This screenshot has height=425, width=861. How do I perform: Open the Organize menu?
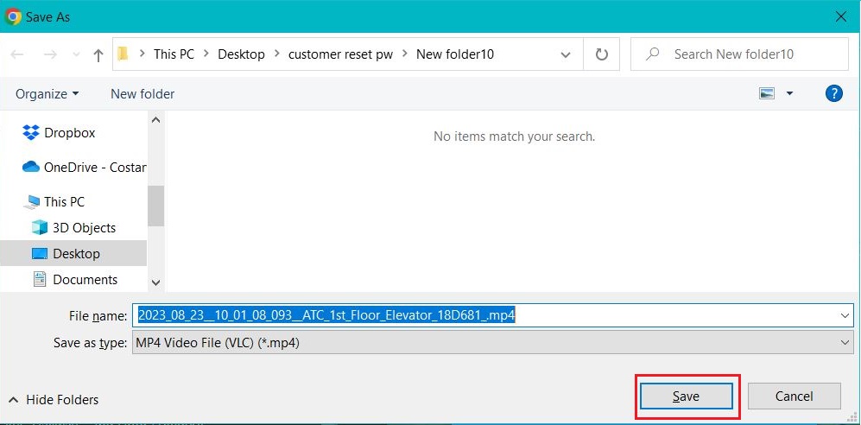[47, 94]
